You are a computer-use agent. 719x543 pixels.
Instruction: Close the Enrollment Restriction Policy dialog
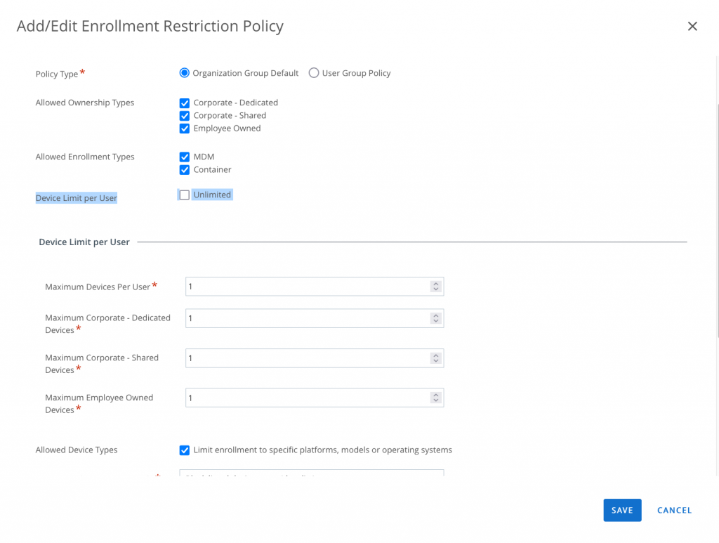tap(692, 27)
